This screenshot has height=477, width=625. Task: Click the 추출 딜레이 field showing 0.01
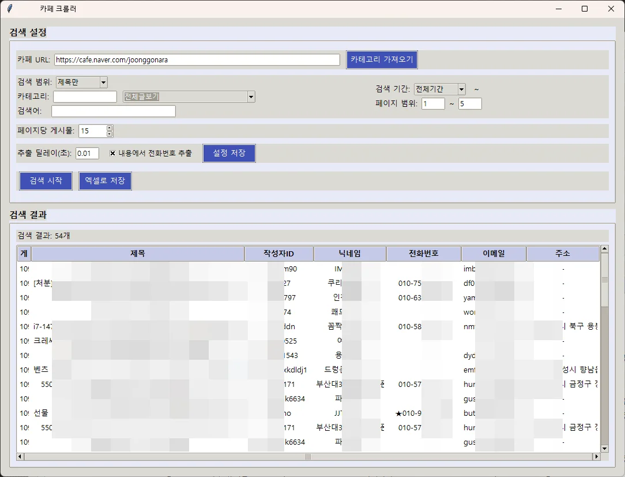[87, 153]
